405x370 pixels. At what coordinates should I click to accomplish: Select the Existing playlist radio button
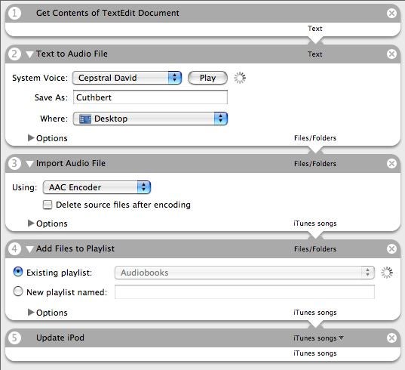click(18, 272)
